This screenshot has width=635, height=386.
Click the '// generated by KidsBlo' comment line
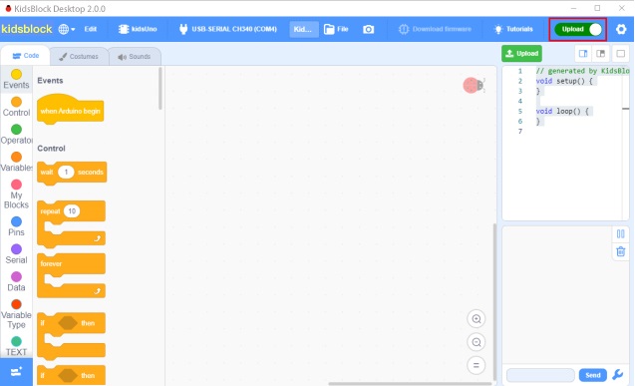pyautogui.click(x=583, y=71)
